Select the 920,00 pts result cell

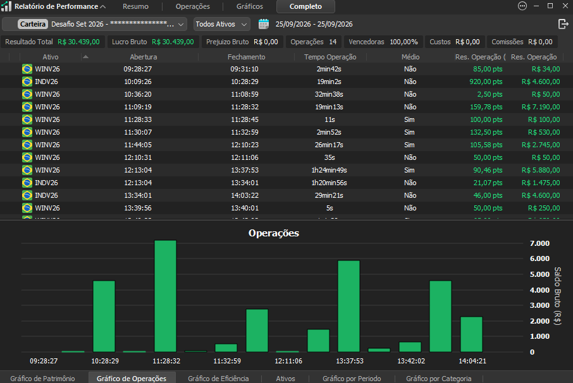[486, 82]
